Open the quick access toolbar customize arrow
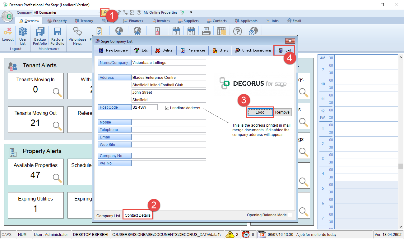 pos(191,12)
